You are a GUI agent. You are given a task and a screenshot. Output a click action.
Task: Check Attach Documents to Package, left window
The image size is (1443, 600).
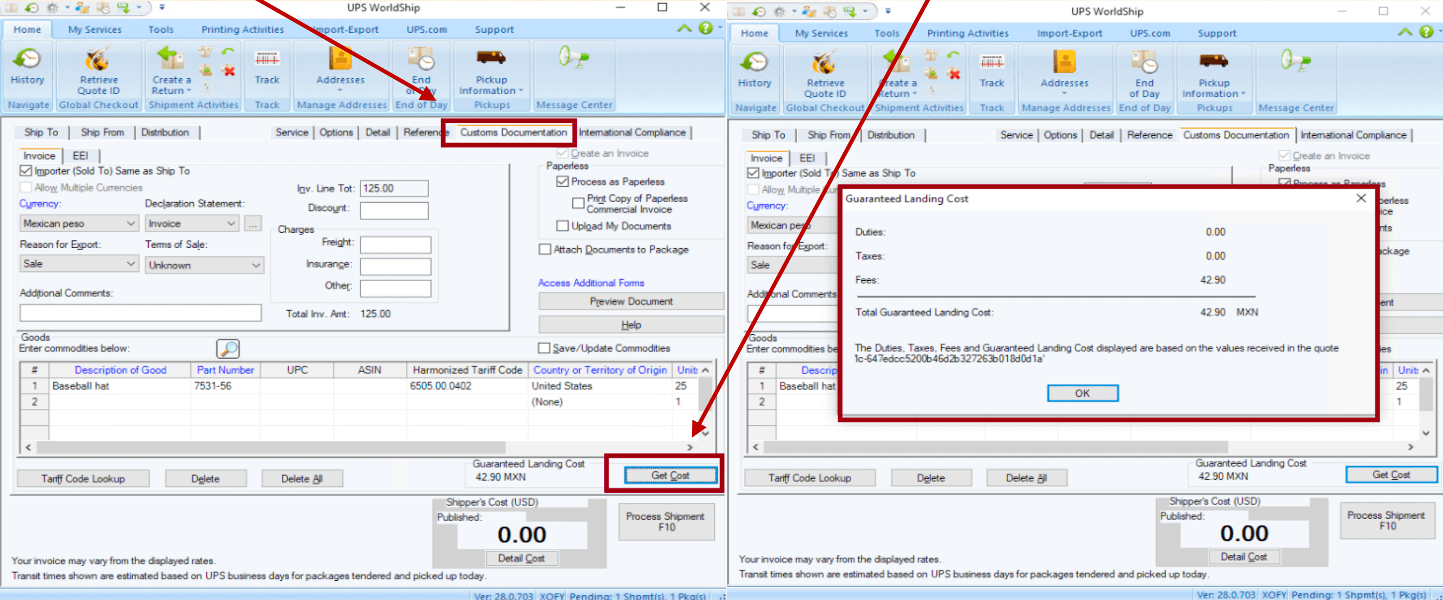(544, 249)
